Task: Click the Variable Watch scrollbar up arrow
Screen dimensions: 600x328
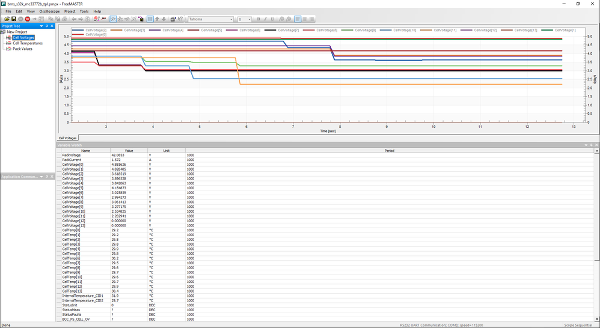Action: point(596,151)
